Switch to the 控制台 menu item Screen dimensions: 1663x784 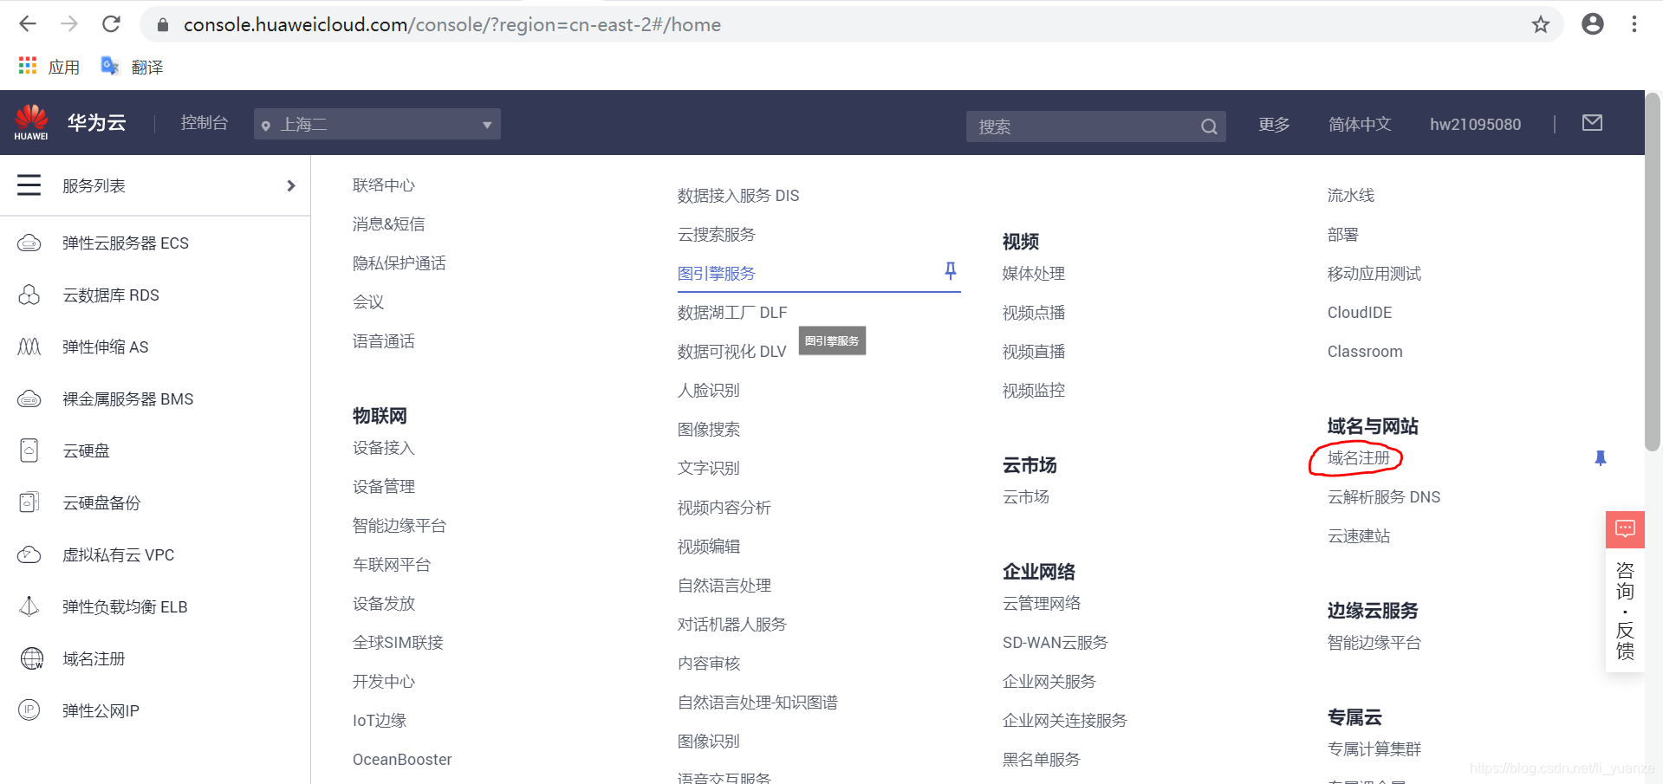pos(204,122)
